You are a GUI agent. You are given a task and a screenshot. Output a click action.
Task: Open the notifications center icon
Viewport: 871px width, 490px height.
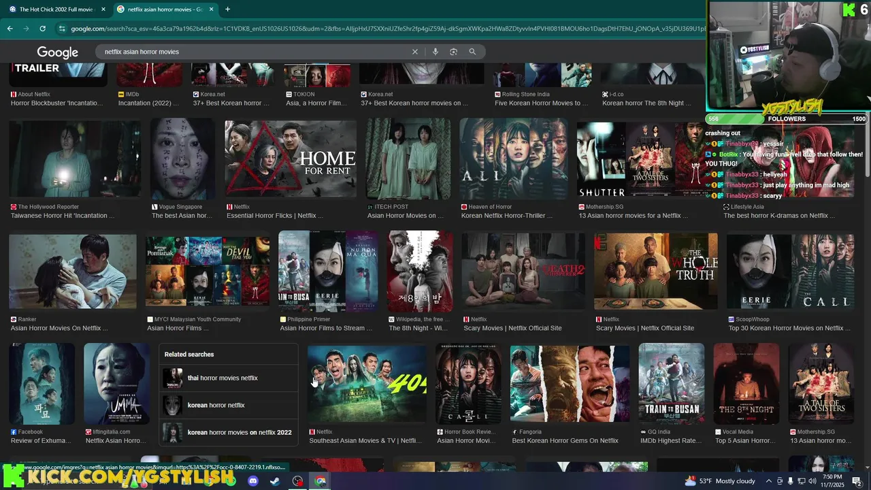click(857, 481)
